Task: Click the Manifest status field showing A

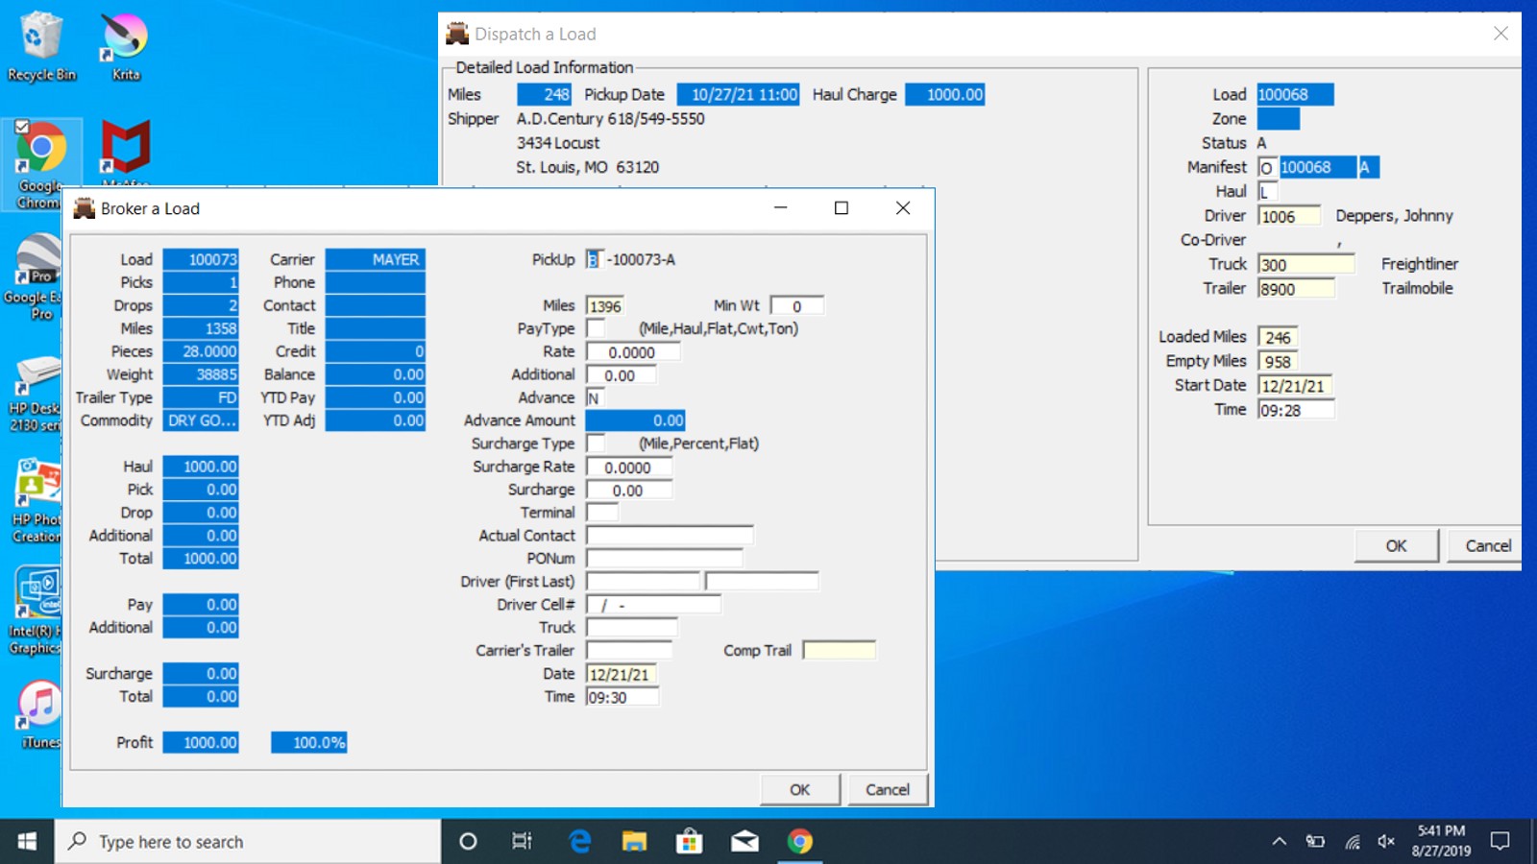Action: click(1368, 167)
